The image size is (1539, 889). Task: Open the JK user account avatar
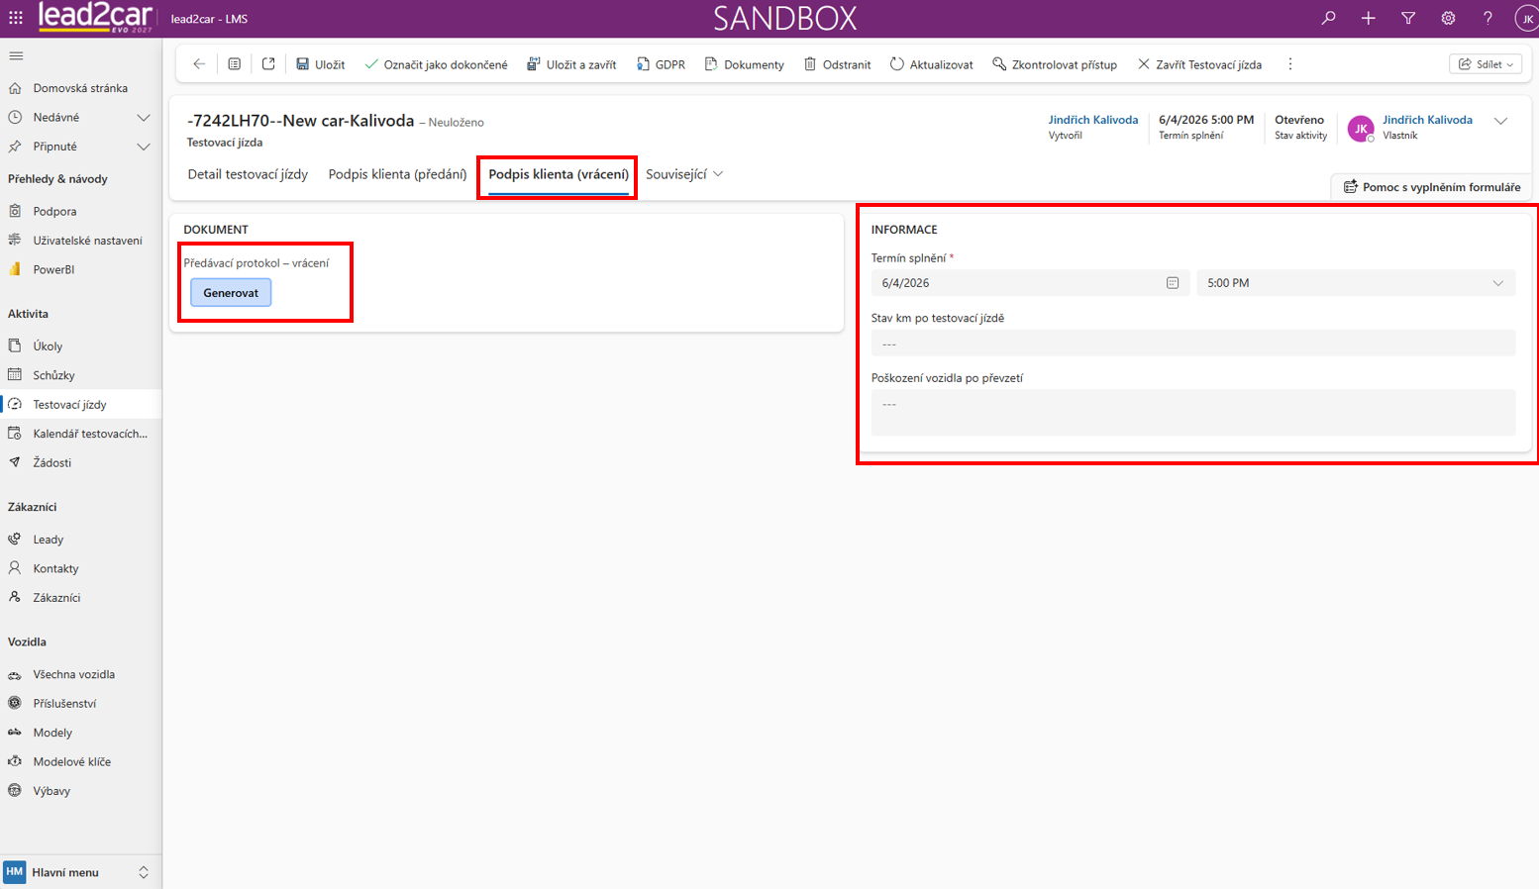[x=1526, y=18]
